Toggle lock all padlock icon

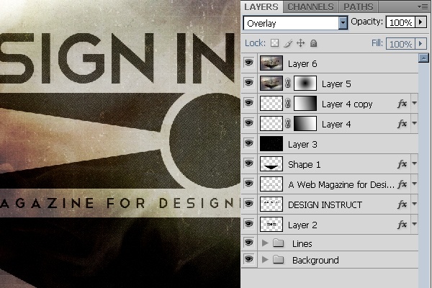pyautogui.click(x=313, y=43)
